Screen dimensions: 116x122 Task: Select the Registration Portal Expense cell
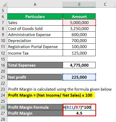click(35, 47)
